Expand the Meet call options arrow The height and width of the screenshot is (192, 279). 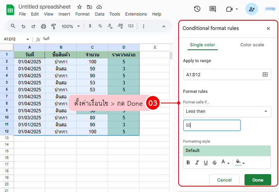237,9
